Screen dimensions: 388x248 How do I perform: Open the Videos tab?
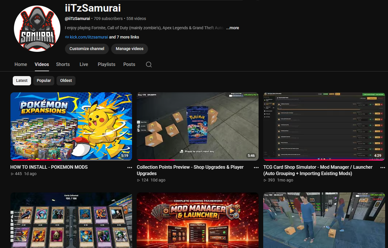click(x=42, y=64)
